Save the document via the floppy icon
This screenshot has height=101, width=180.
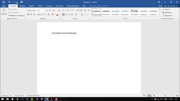(x=4, y=2)
